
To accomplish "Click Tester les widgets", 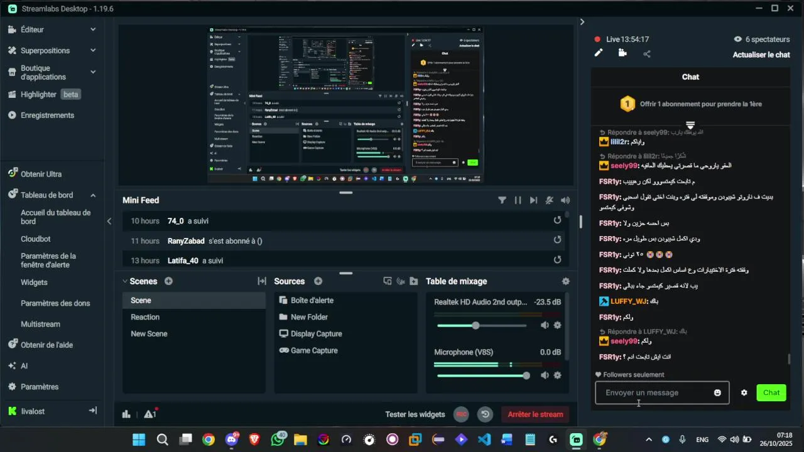I will click(415, 414).
